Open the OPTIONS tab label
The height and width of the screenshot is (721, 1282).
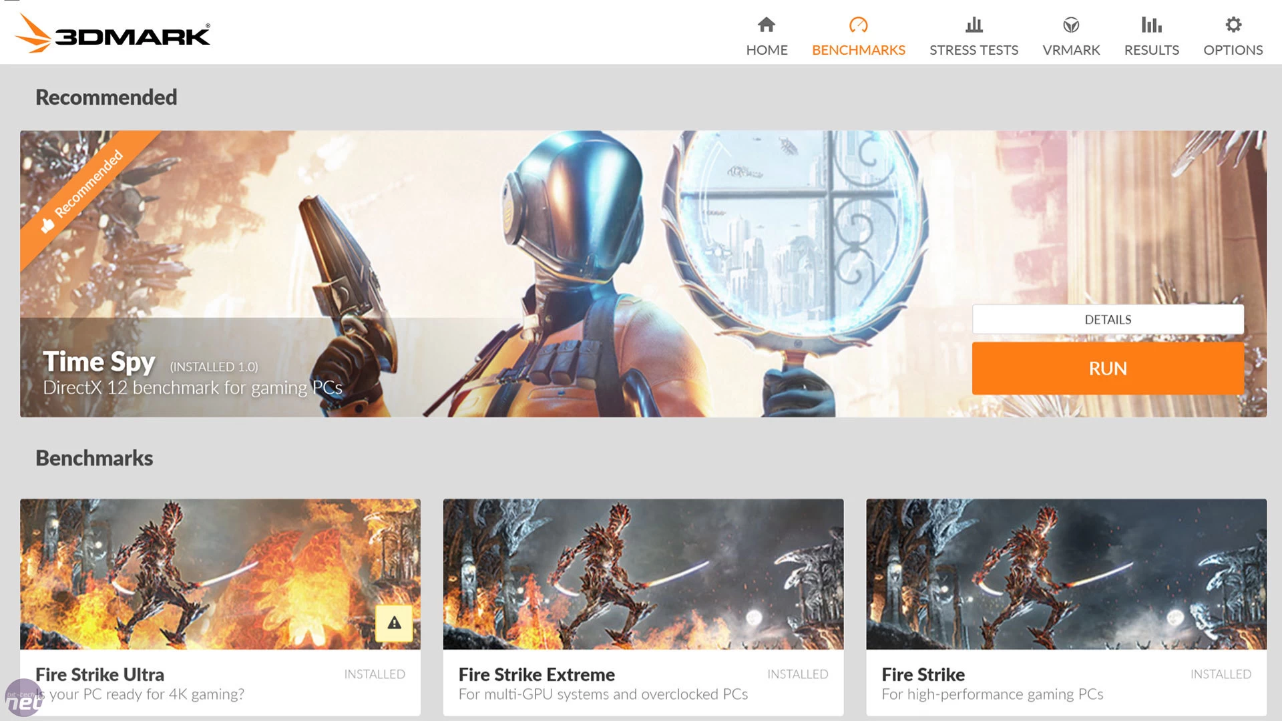pos(1233,50)
